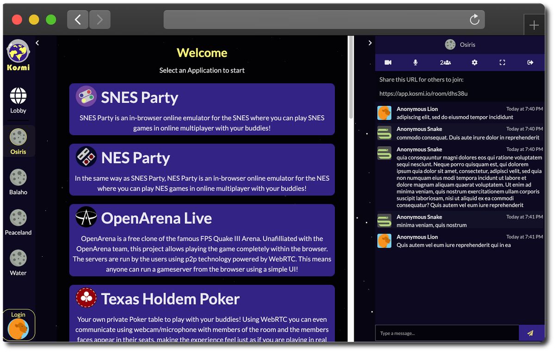Click the text 'Quis autem vel eum iure reprehenderit qui in ea'
Viewport: 555px width, 352px height.
tap(454, 245)
